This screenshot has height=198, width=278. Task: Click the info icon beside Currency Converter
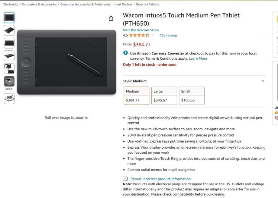click(x=126, y=53)
